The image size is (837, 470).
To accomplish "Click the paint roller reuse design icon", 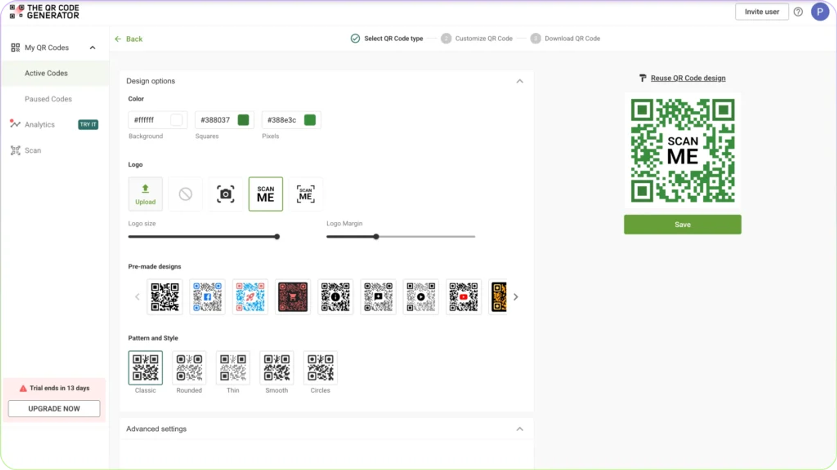I will pyautogui.click(x=643, y=78).
